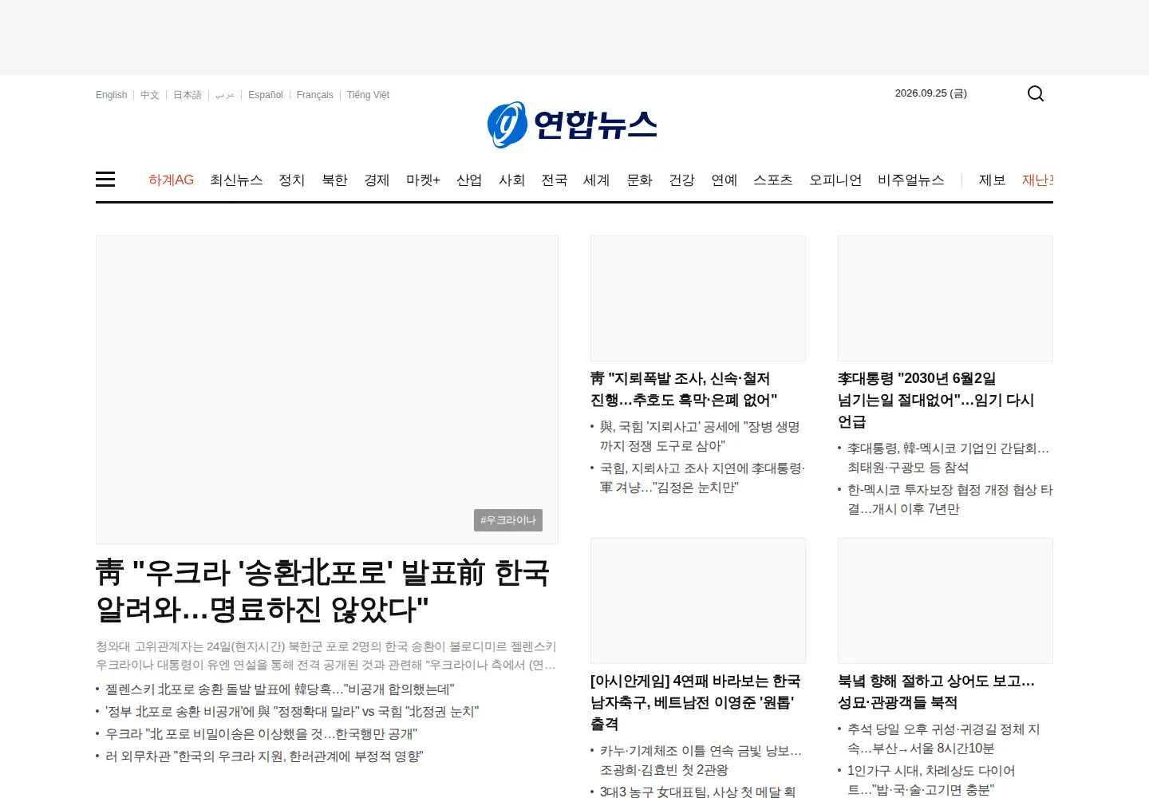Screen dimensions: 1149x798
Task: Open related story 러 외무차관 한러관계 부정적 영향
Action: [x=264, y=757]
